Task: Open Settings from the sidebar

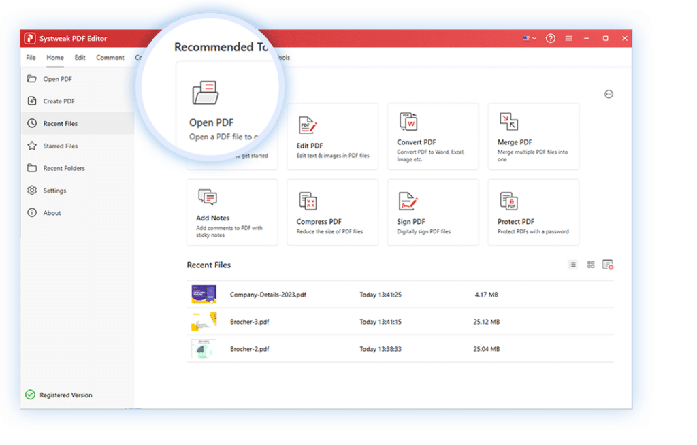Action: 78,191
